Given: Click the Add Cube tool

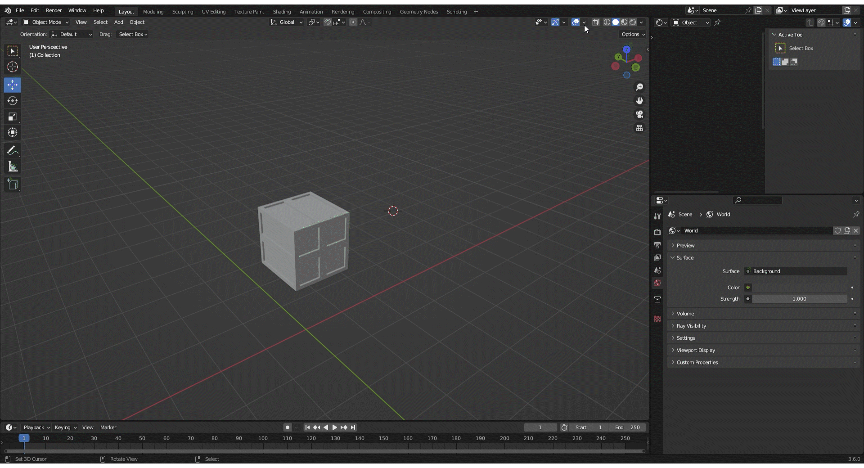Looking at the screenshot, I should (13, 184).
